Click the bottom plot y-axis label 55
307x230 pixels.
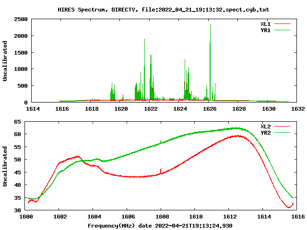pos(17,147)
